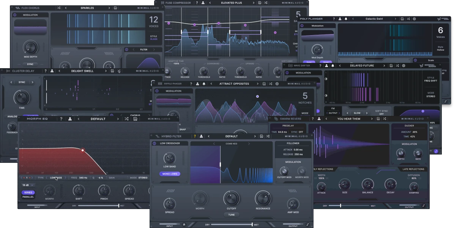Save the You Hear Them preset in Swarm Reverb
The height and width of the screenshot is (228, 454).
click(x=378, y=119)
